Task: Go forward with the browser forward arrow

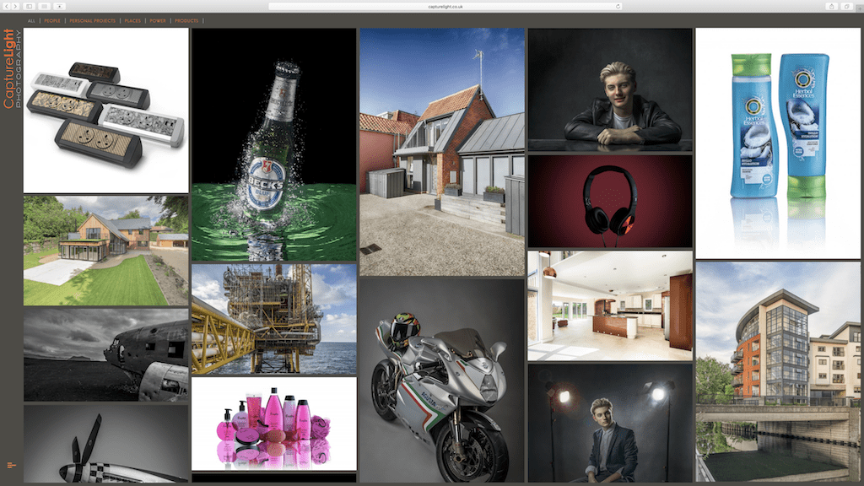Action: point(15,6)
